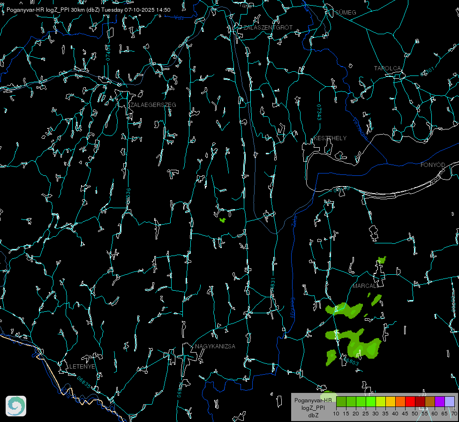Click the KESZTHELY town label
The image size is (459, 422).
(330, 138)
